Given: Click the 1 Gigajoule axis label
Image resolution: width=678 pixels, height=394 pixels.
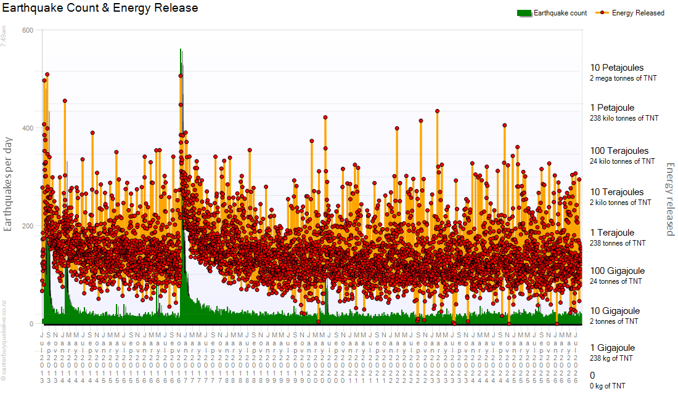Looking at the screenshot, I should [x=612, y=348].
